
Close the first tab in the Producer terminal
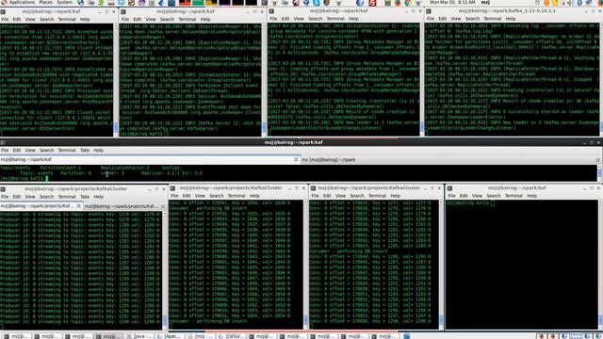pos(78,206)
